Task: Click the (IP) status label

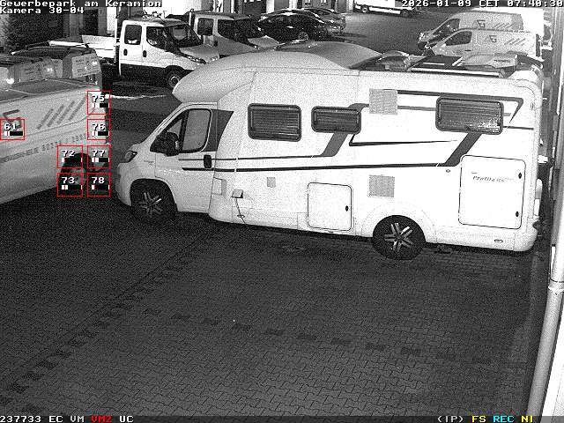Action: [x=450, y=419]
